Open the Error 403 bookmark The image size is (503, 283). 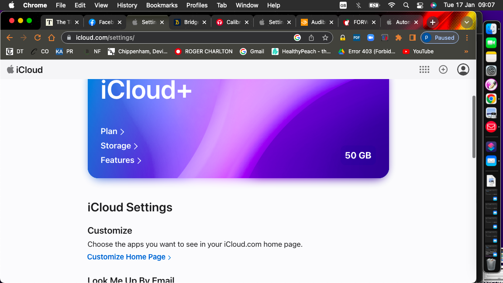tap(367, 52)
